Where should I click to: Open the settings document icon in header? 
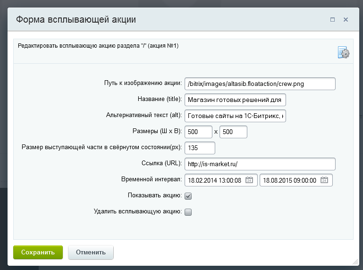[344, 52]
